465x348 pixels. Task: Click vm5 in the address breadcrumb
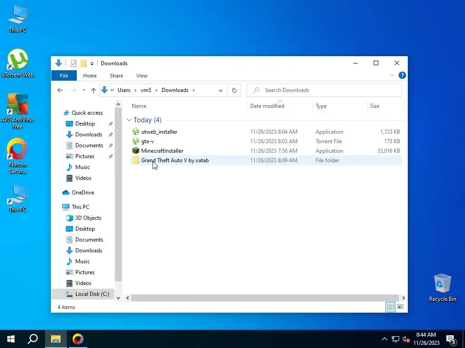tap(146, 90)
